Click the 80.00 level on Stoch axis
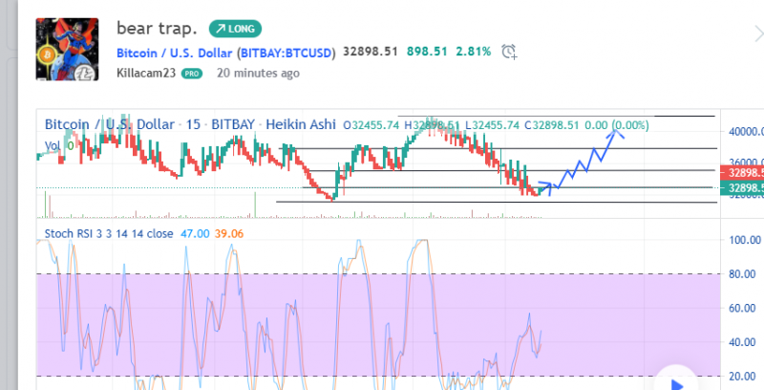Image resolution: width=764 pixels, height=390 pixels. (743, 274)
